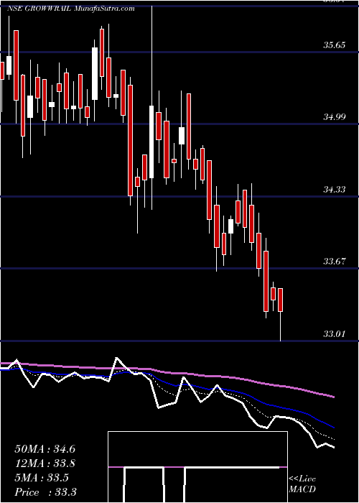Select the 33.01 price axis label
This screenshot has height=503, width=359.
[334, 334]
